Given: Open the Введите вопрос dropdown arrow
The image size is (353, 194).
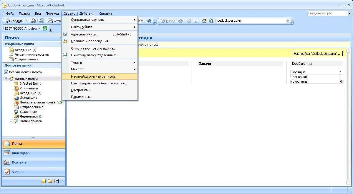Looking at the screenshot, I should [x=349, y=13].
